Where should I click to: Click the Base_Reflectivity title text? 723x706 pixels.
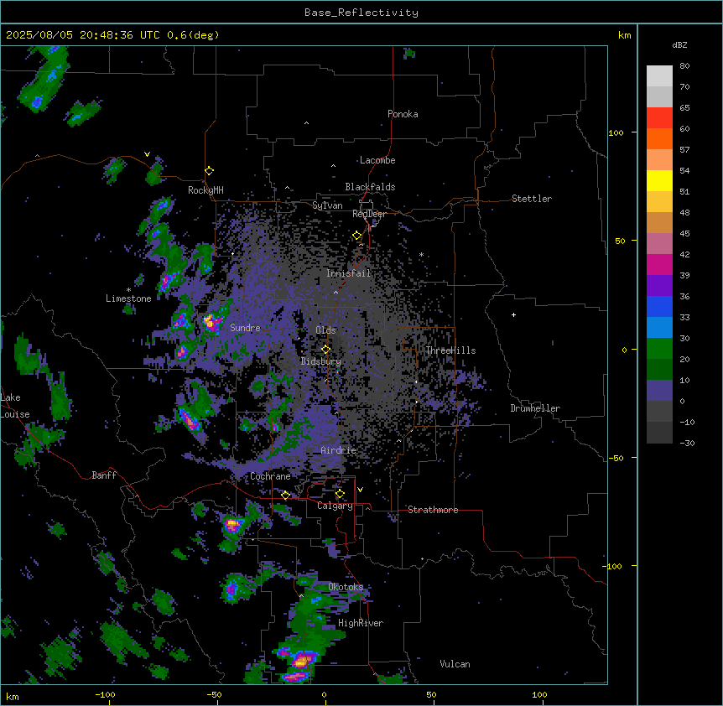pyautogui.click(x=361, y=13)
